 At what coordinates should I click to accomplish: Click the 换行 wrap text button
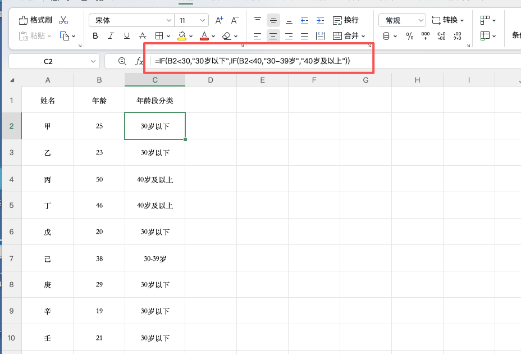pos(346,20)
